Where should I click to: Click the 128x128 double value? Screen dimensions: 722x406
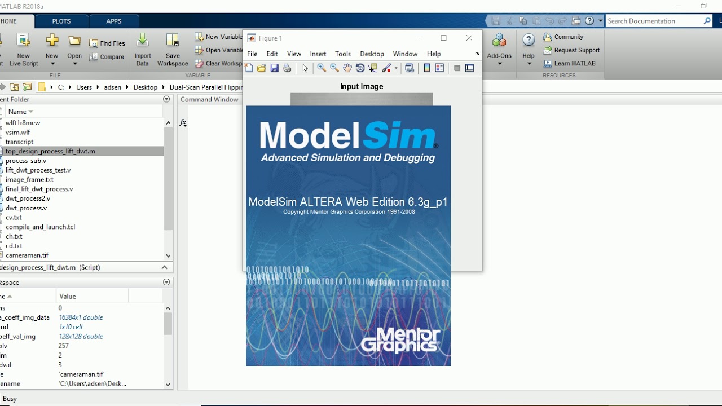click(x=81, y=337)
